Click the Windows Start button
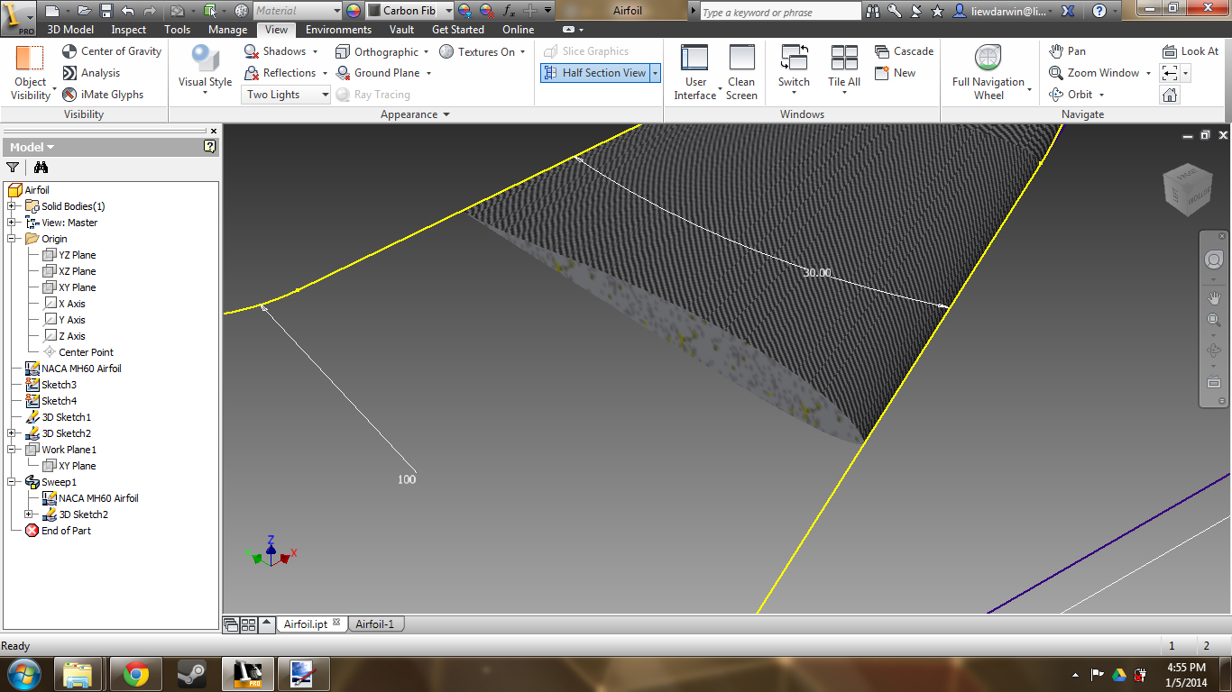1232x692 pixels. click(23, 672)
